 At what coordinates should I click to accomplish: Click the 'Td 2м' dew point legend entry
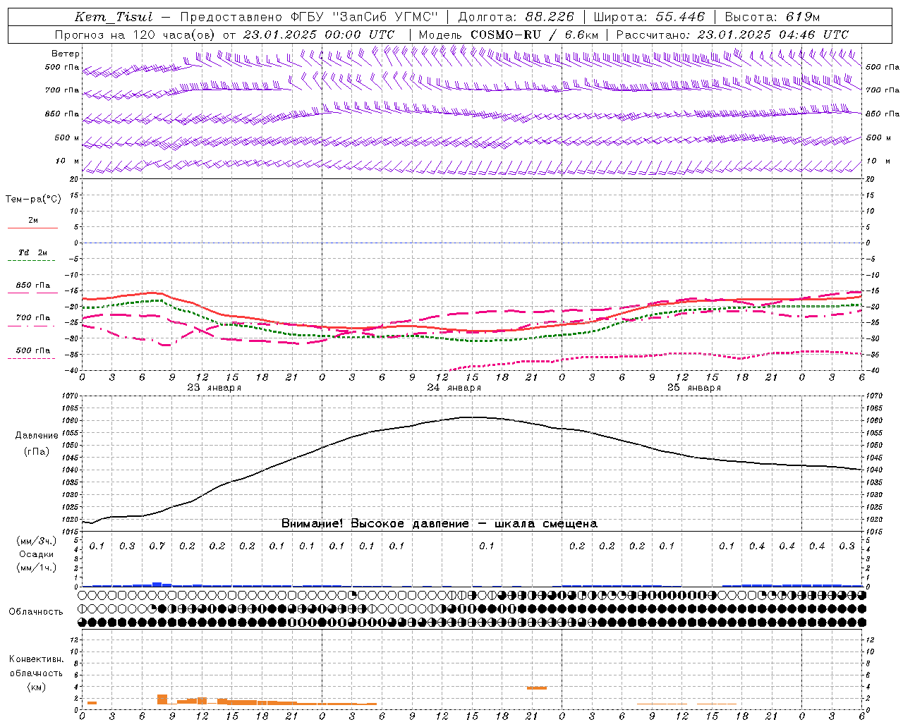[x=32, y=252]
